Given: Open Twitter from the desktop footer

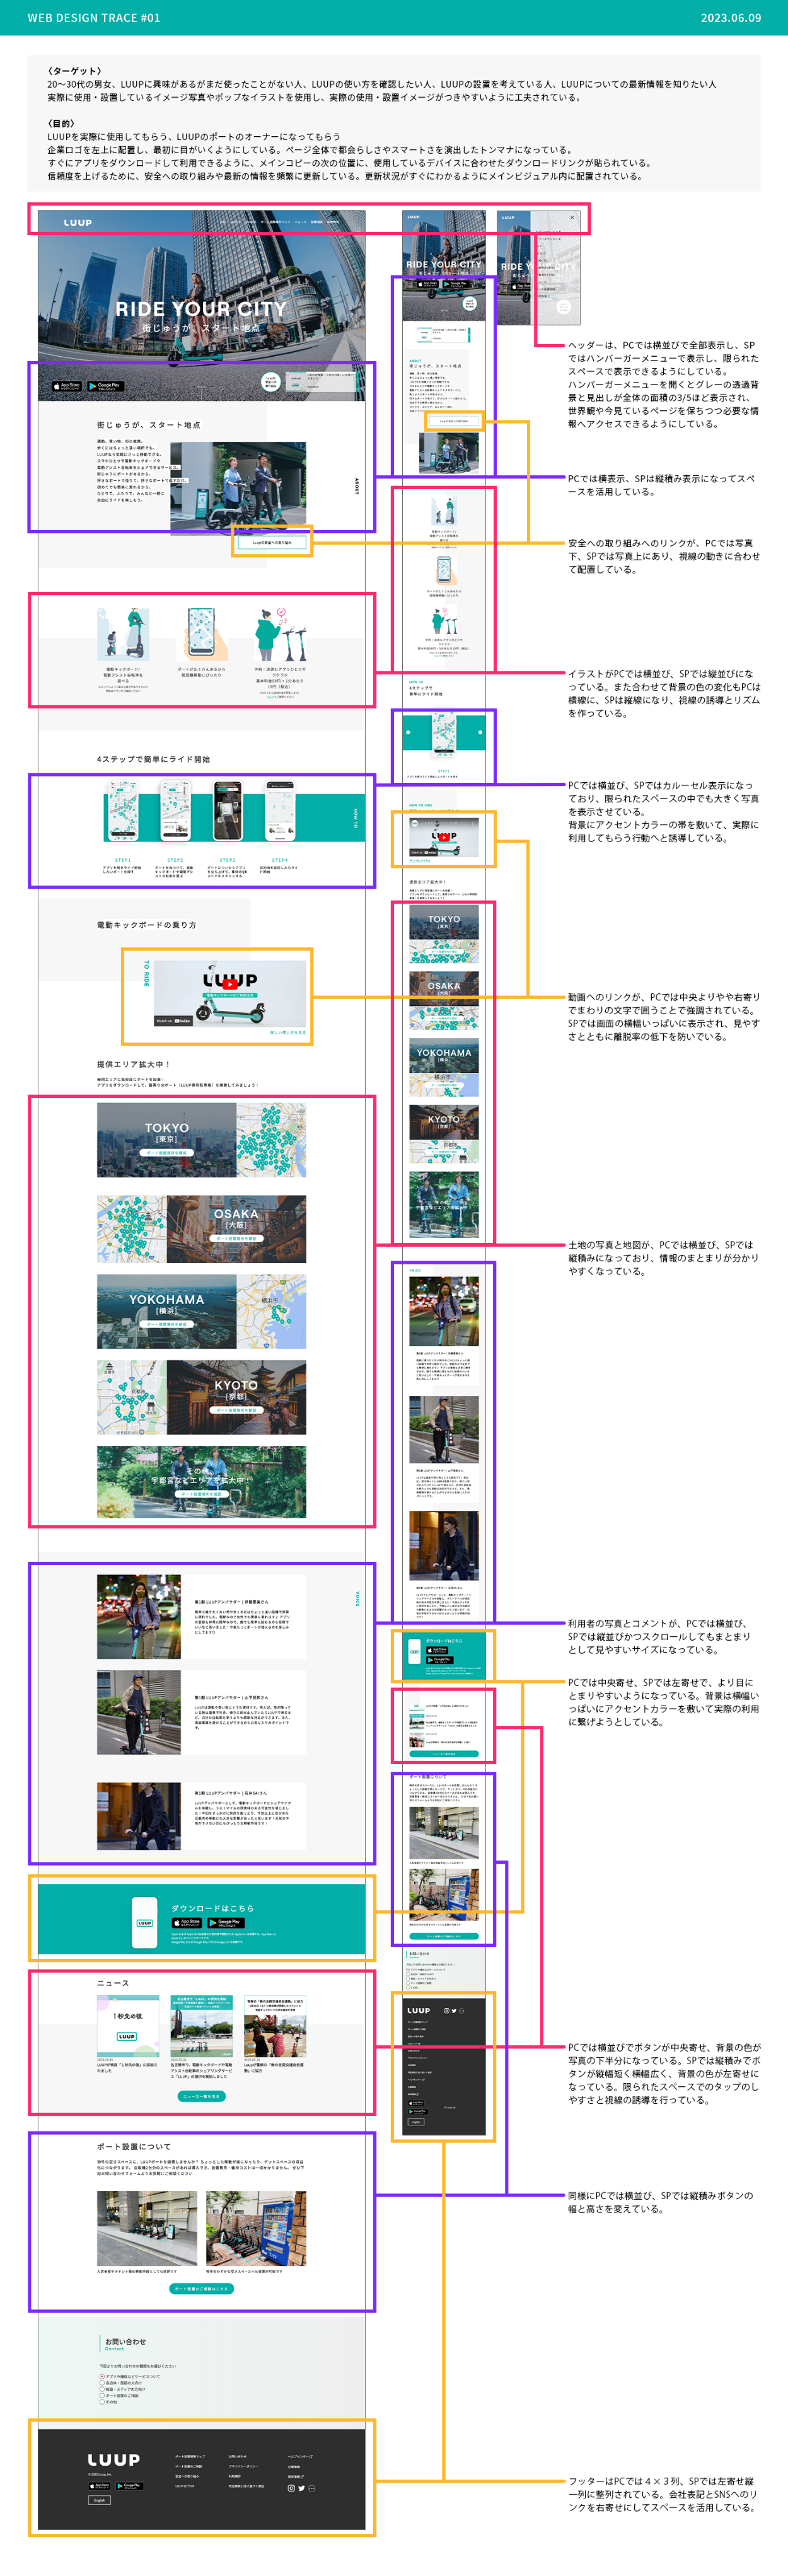Looking at the screenshot, I should pyautogui.click(x=301, y=2488).
